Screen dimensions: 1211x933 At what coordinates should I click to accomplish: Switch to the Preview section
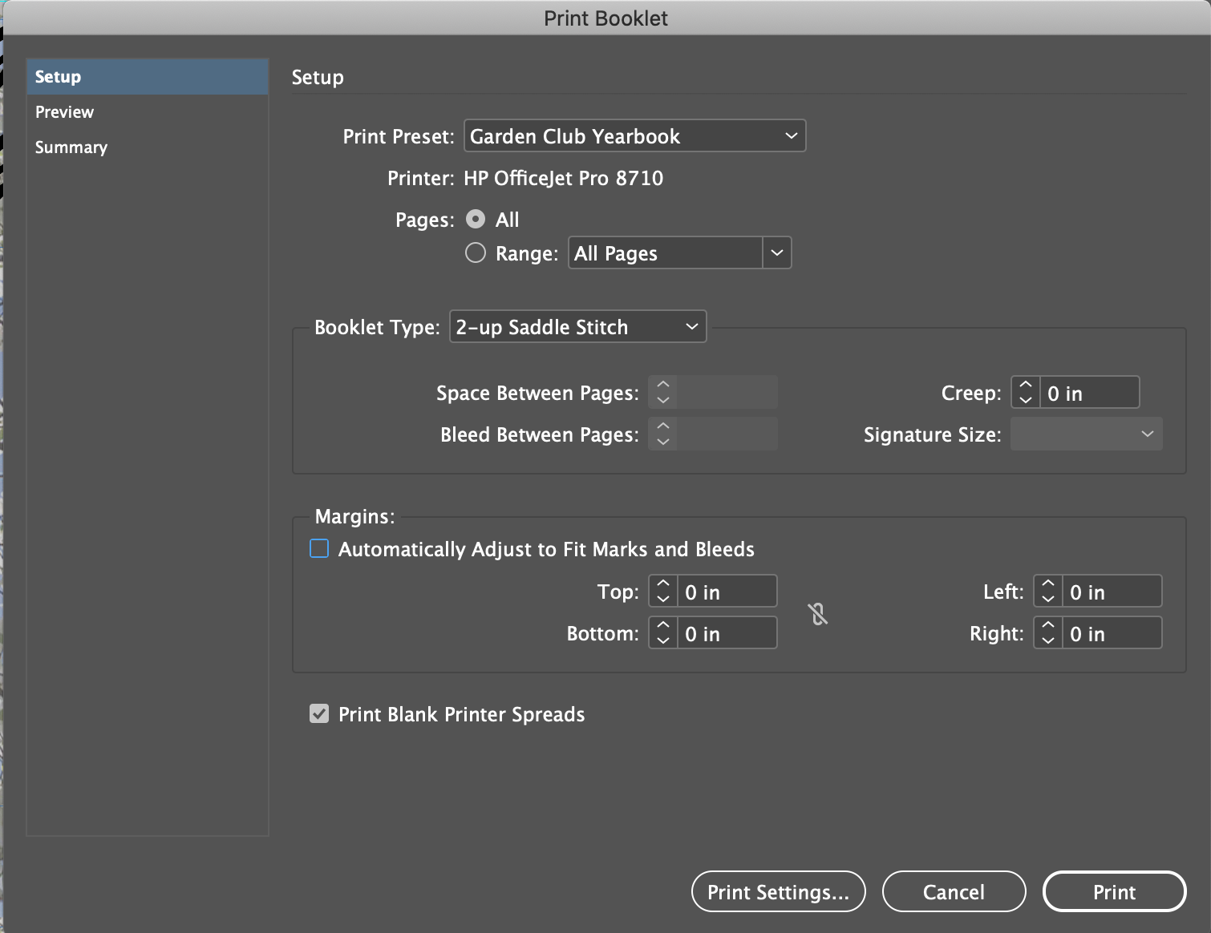(x=64, y=111)
